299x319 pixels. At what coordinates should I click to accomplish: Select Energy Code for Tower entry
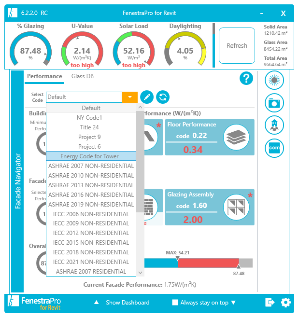point(91,156)
